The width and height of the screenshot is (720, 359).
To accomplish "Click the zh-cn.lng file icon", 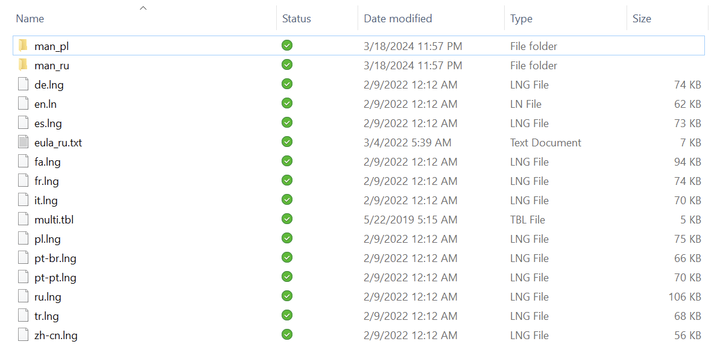I will click(x=23, y=335).
